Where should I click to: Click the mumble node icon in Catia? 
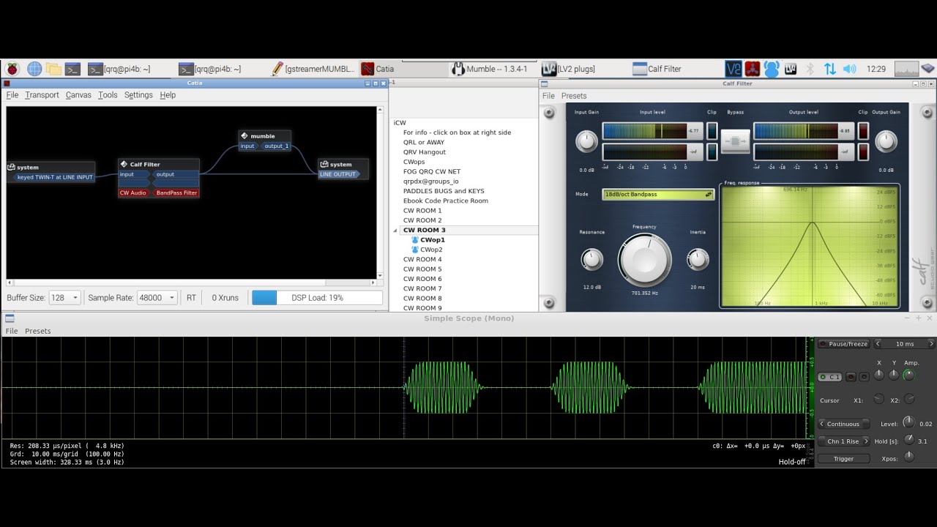(244, 135)
